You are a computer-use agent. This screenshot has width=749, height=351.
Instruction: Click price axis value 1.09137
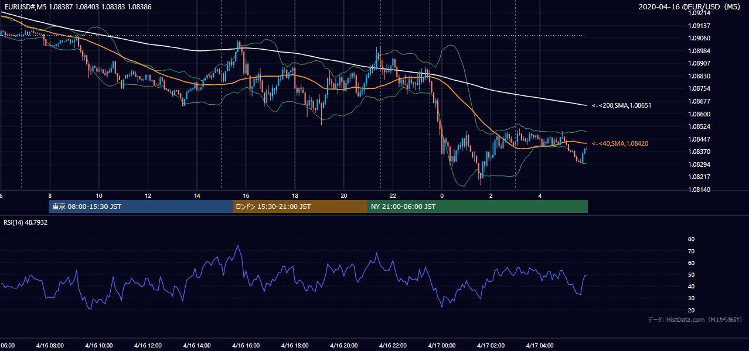tap(699, 26)
